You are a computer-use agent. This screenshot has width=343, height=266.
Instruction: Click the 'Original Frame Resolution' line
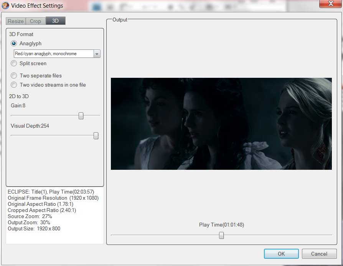pos(53,198)
